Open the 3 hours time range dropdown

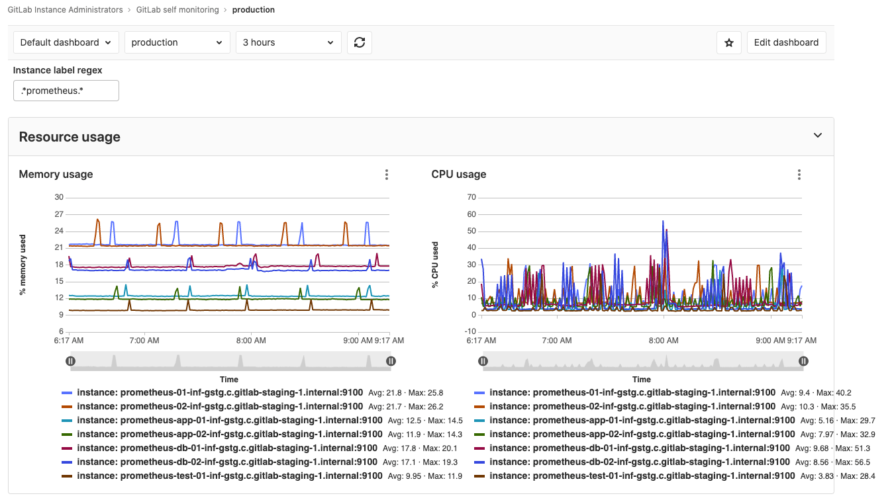tap(288, 42)
